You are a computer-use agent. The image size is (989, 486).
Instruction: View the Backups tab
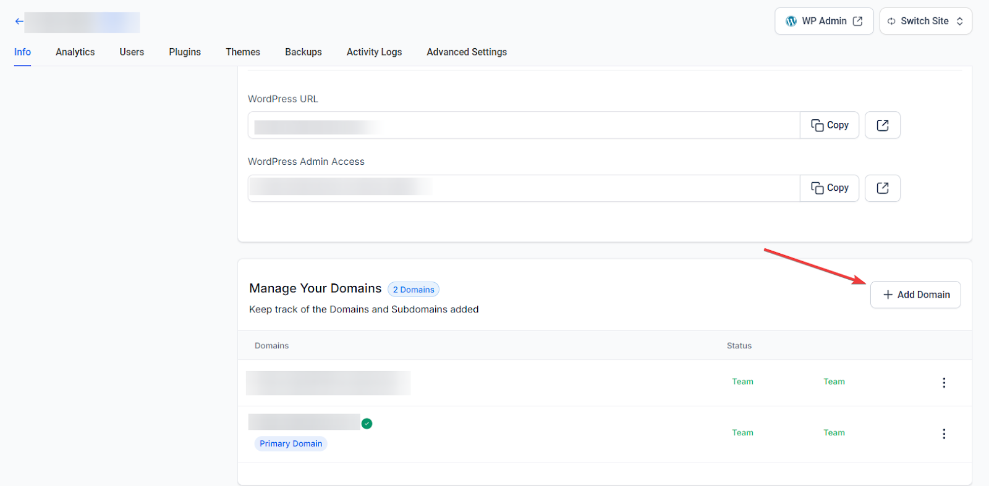tap(303, 52)
